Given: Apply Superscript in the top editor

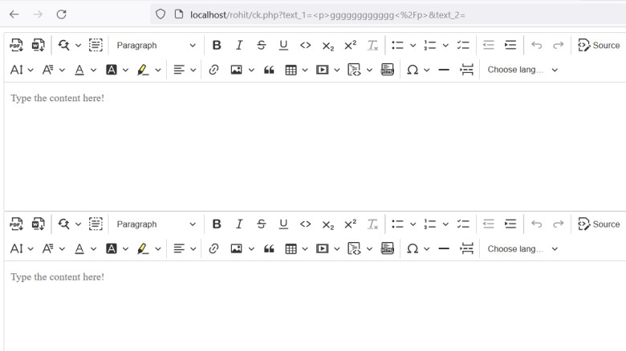Looking at the screenshot, I should click(x=350, y=45).
